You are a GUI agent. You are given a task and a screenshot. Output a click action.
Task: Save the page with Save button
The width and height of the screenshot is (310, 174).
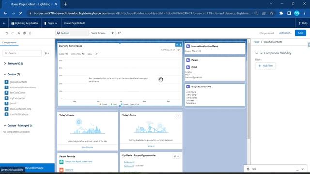click(300, 33)
